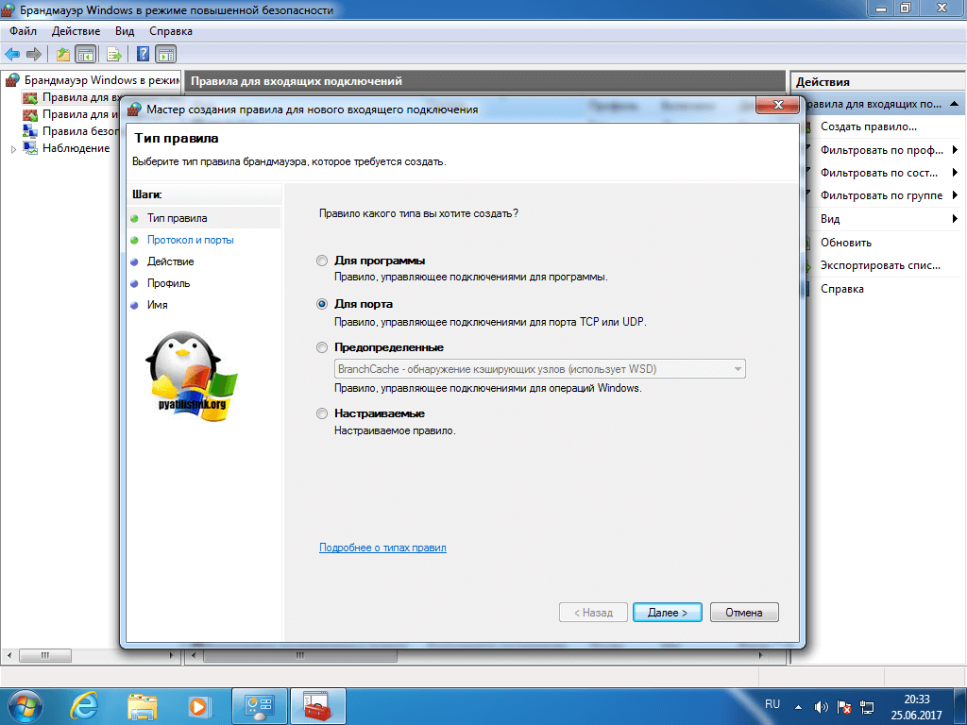The width and height of the screenshot is (967, 725).
Task: Click the Имя wizard step
Action: point(158,305)
